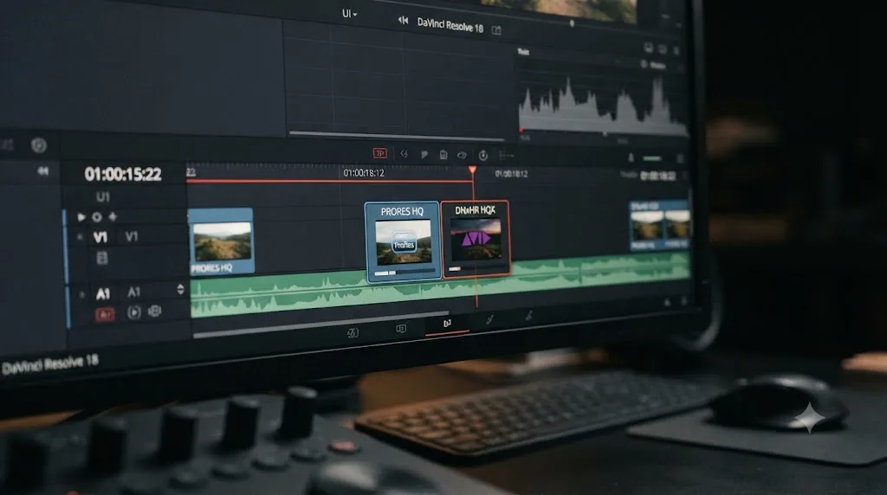Click the first 01:00:18:12 label on the timeline ruler
Viewport: 887px width, 495px height.
pyautogui.click(x=364, y=173)
